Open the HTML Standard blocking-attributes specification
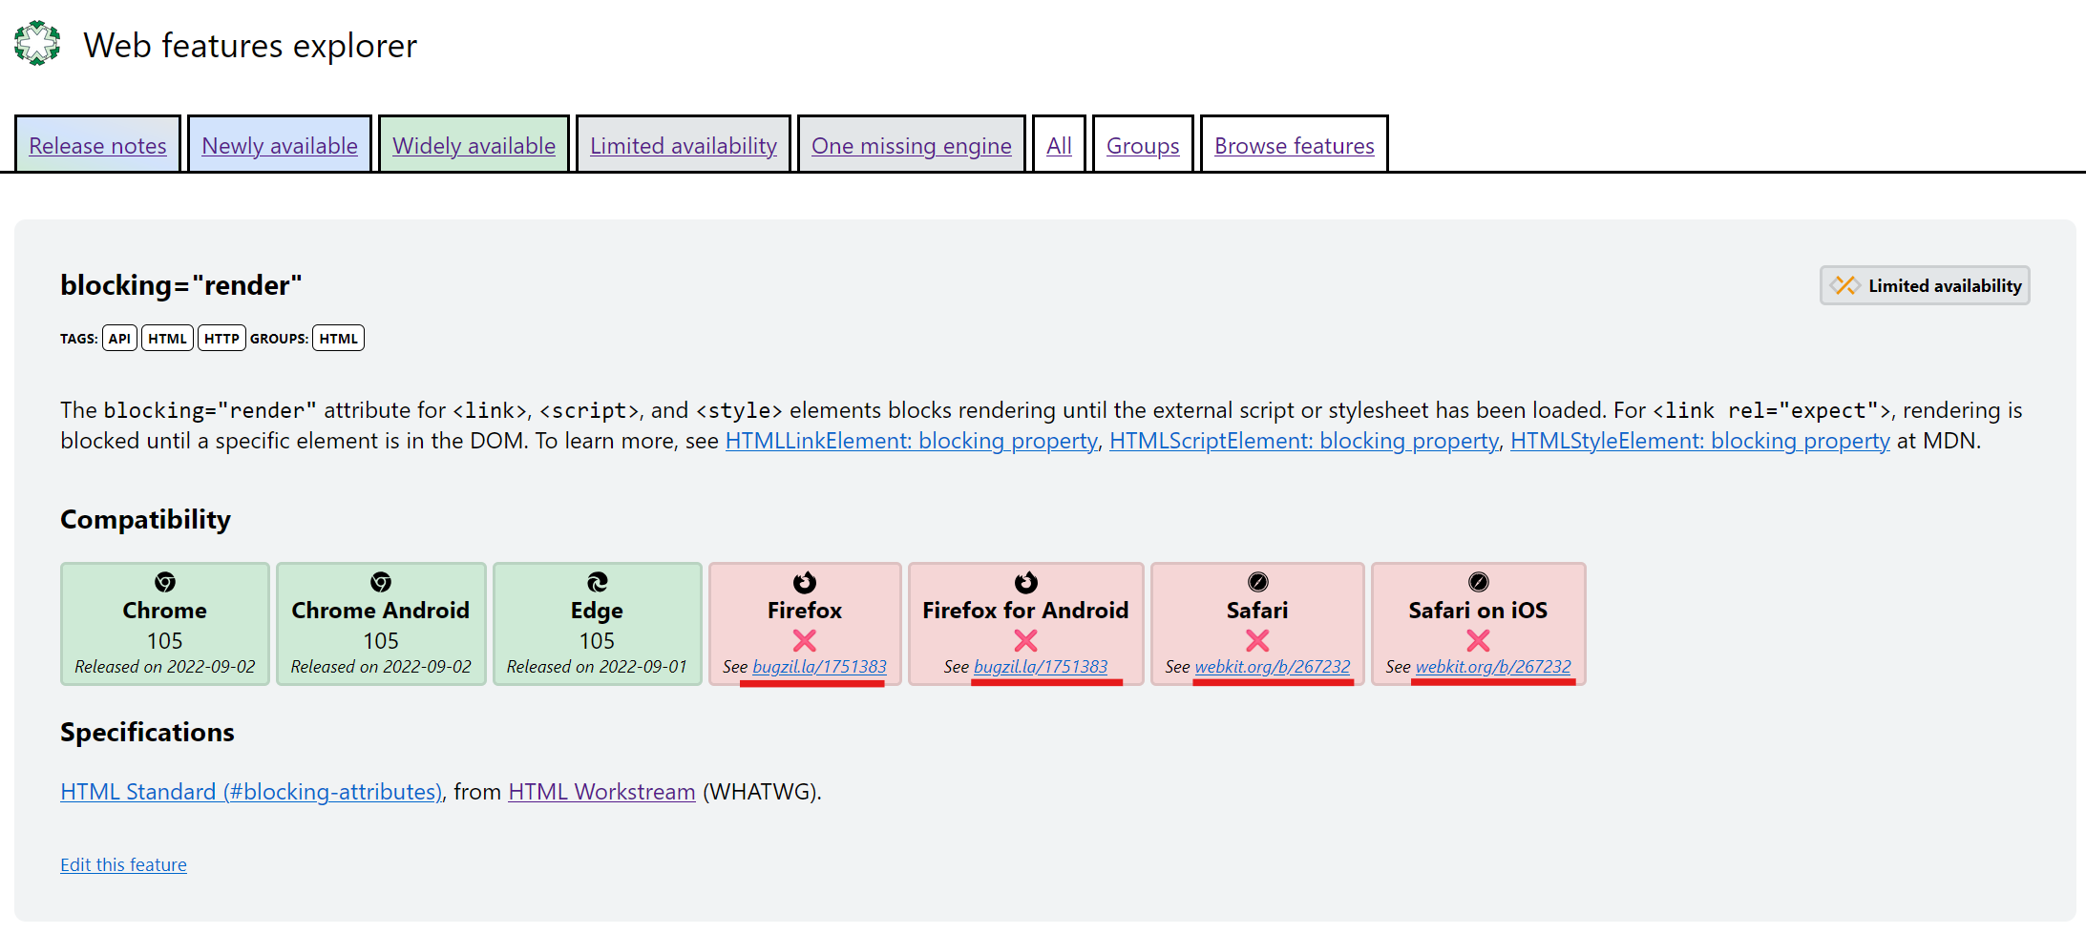This screenshot has height=934, width=2086. pos(250,791)
